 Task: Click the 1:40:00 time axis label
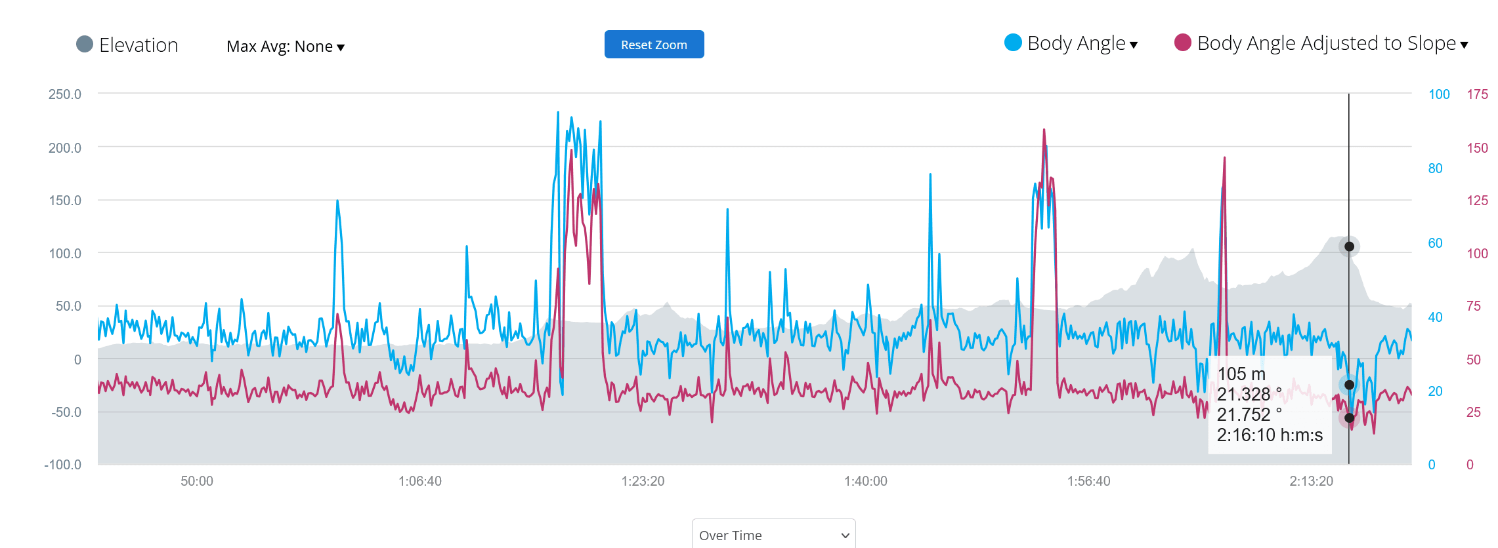click(x=865, y=481)
